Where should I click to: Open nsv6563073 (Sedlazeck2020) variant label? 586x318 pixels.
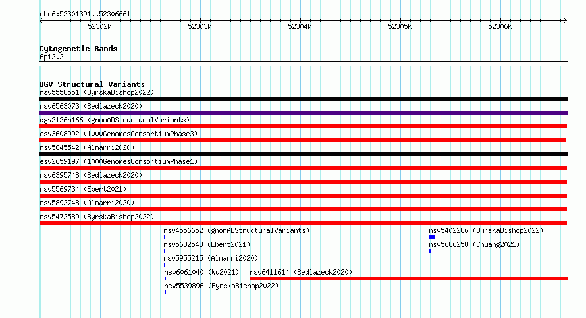pyautogui.click(x=91, y=106)
